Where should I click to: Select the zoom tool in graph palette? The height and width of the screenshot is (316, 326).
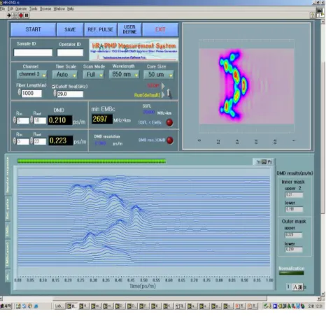[x=264, y=161]
